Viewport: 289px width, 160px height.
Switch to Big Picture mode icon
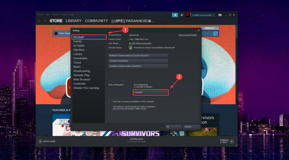[220, 15]
